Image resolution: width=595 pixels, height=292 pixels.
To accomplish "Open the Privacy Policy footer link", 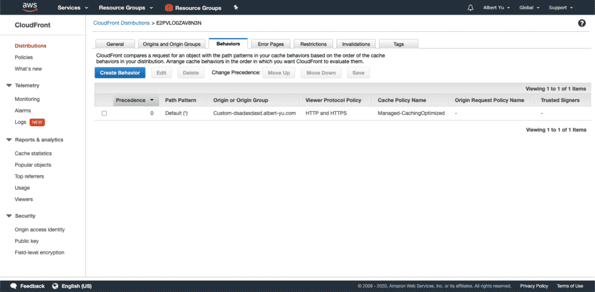I will coord(534,286).
